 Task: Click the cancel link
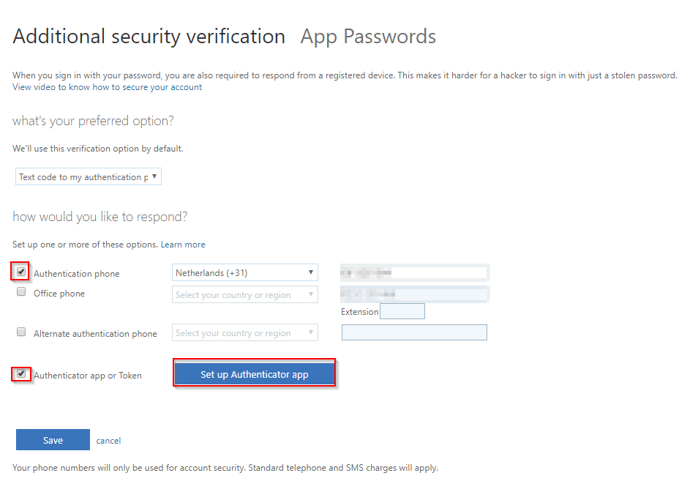[109, 441]
